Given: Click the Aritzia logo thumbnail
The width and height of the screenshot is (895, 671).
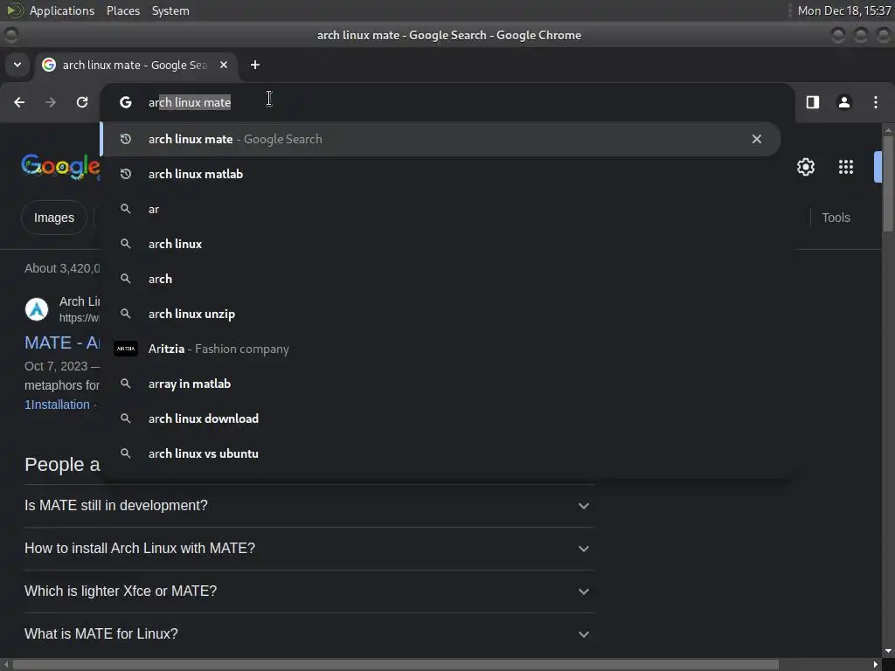Looking at the screenshot, I should pyautogui.click(x=126, y=349).
